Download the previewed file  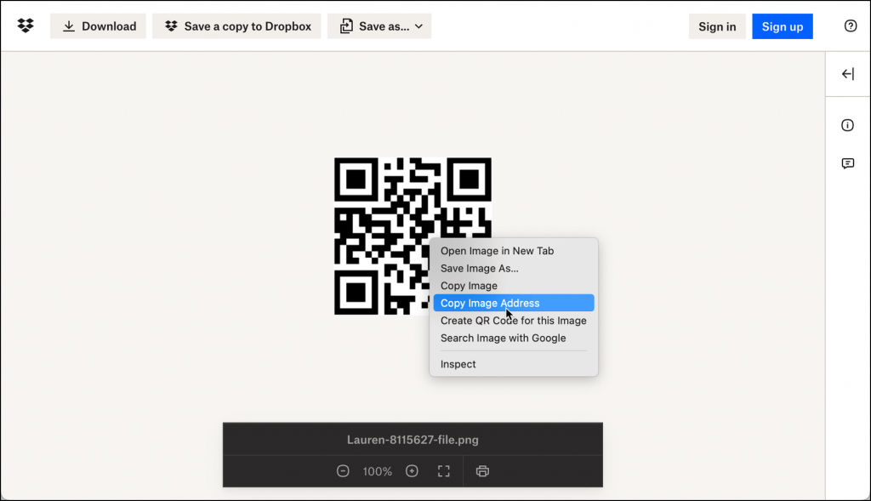coord(98,26)
